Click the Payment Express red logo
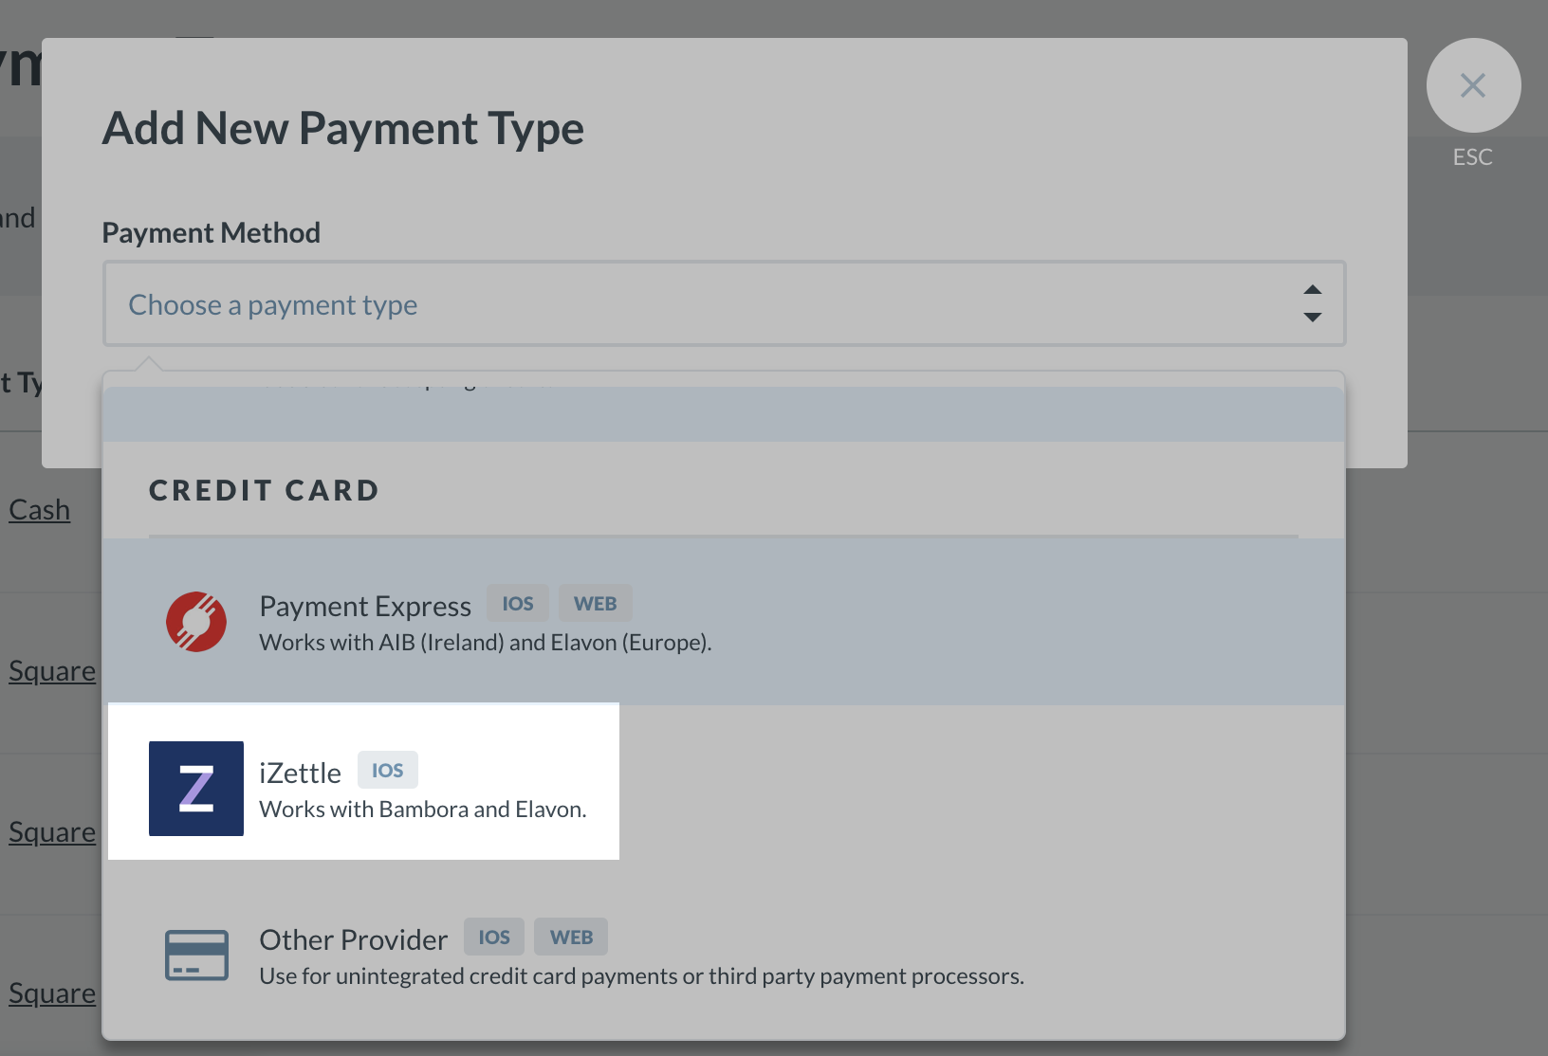 click(x=196, y=622)
